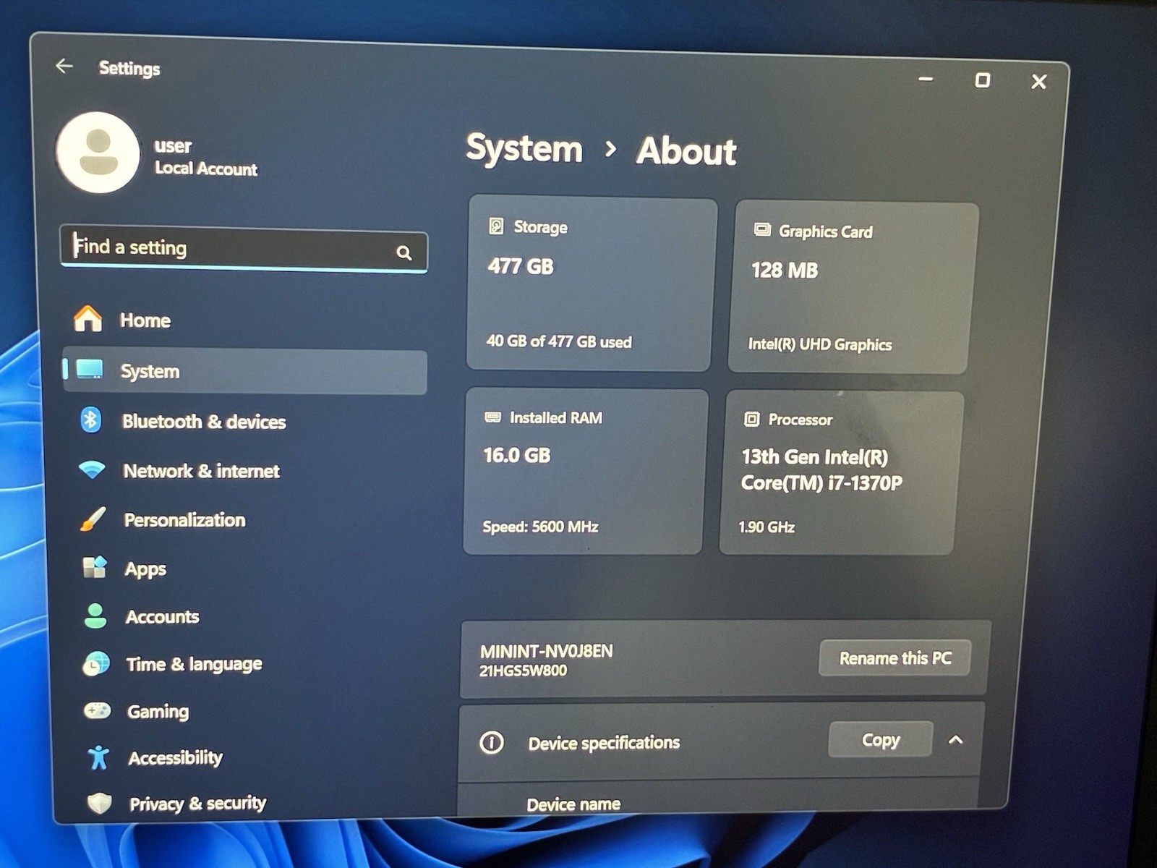Click the Installed RAM icon
Viewport: 1157px width, 868px height.
click(x=492, y=417)
